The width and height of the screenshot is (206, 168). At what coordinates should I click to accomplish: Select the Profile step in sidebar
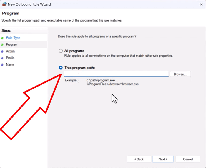10,58
